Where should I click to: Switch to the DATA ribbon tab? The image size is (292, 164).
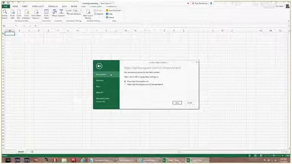coord(64,6)
